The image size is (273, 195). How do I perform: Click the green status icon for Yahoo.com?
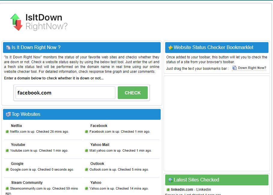click(x=86, y=188)
